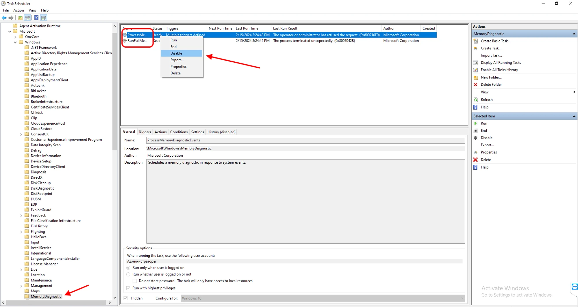Click the Refresh icon in Actions
Screen dimensions: 578x307
[x=475, y=100]
